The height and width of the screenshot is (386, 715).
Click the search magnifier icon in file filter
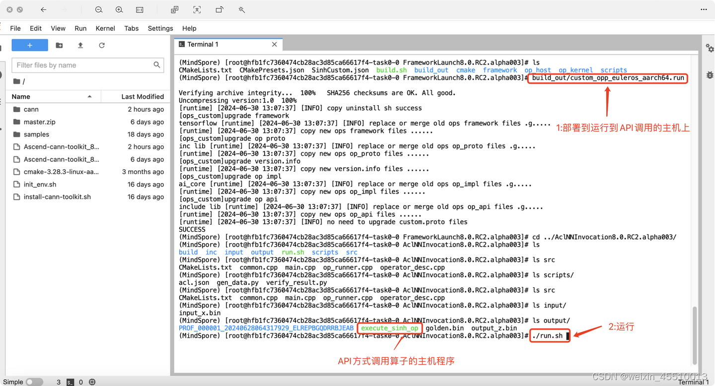pyautogui.click(x=157, y=65)
